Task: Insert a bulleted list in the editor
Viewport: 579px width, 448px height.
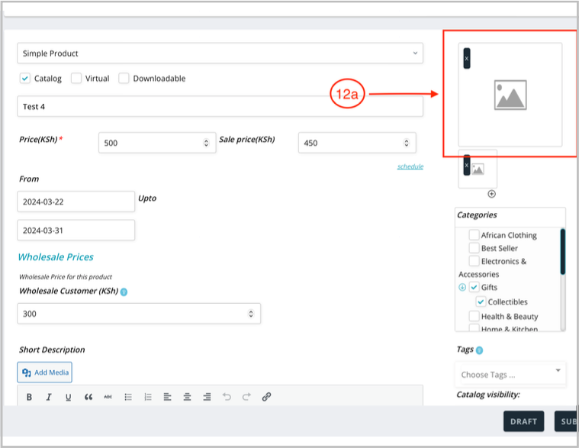Action: (128, 397)
